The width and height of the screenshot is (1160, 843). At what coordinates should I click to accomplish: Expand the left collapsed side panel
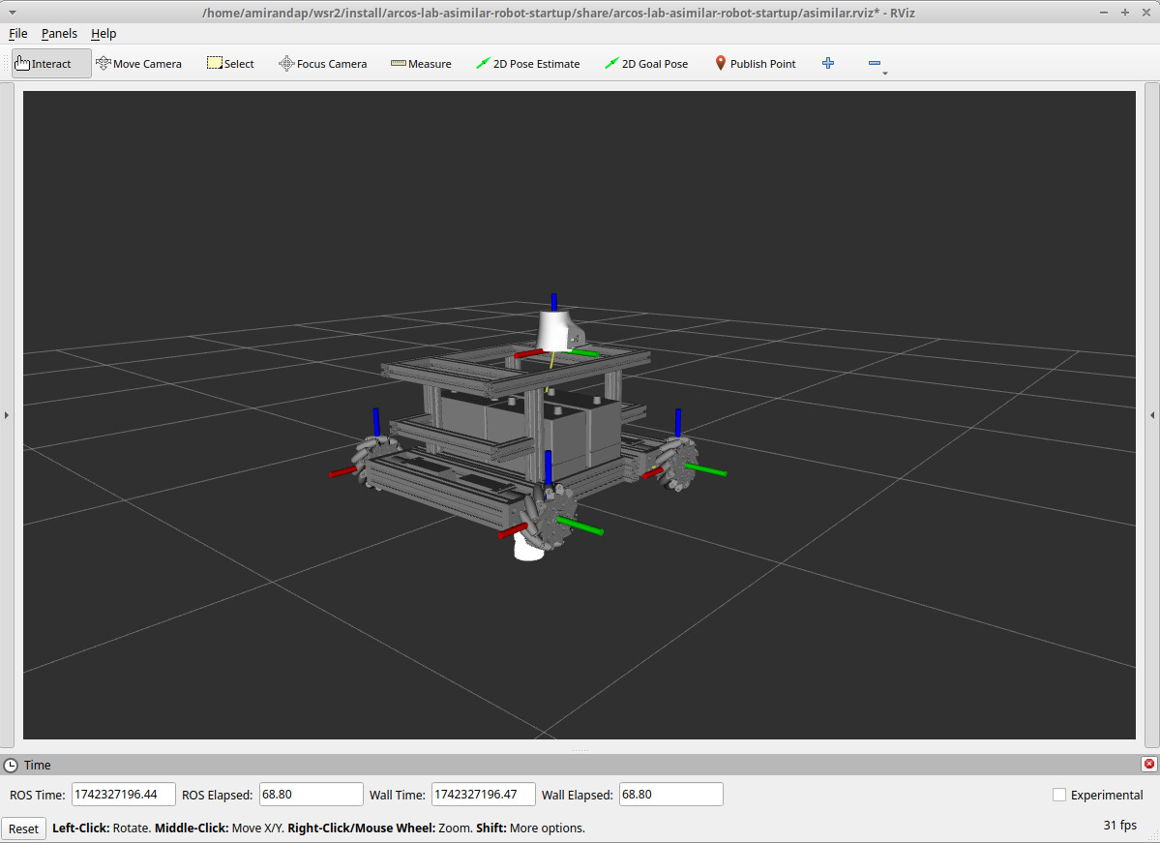click(6, 415)
